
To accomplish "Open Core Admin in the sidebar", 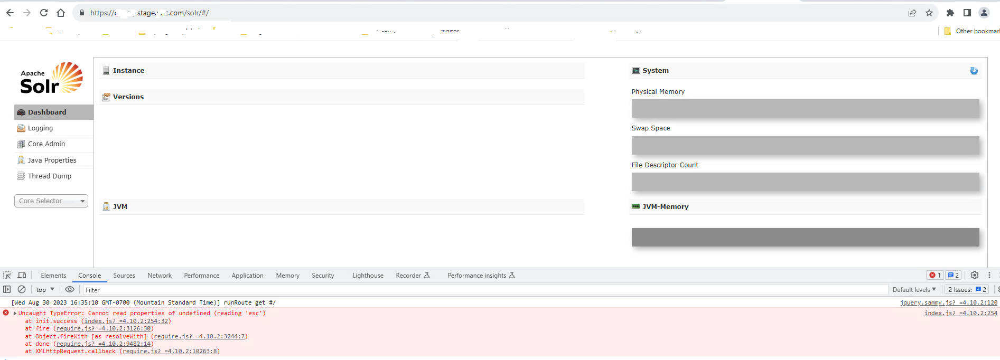I will point(54,144).
